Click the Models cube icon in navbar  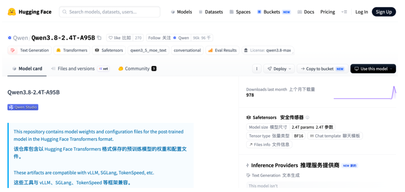tap(173, 12)
